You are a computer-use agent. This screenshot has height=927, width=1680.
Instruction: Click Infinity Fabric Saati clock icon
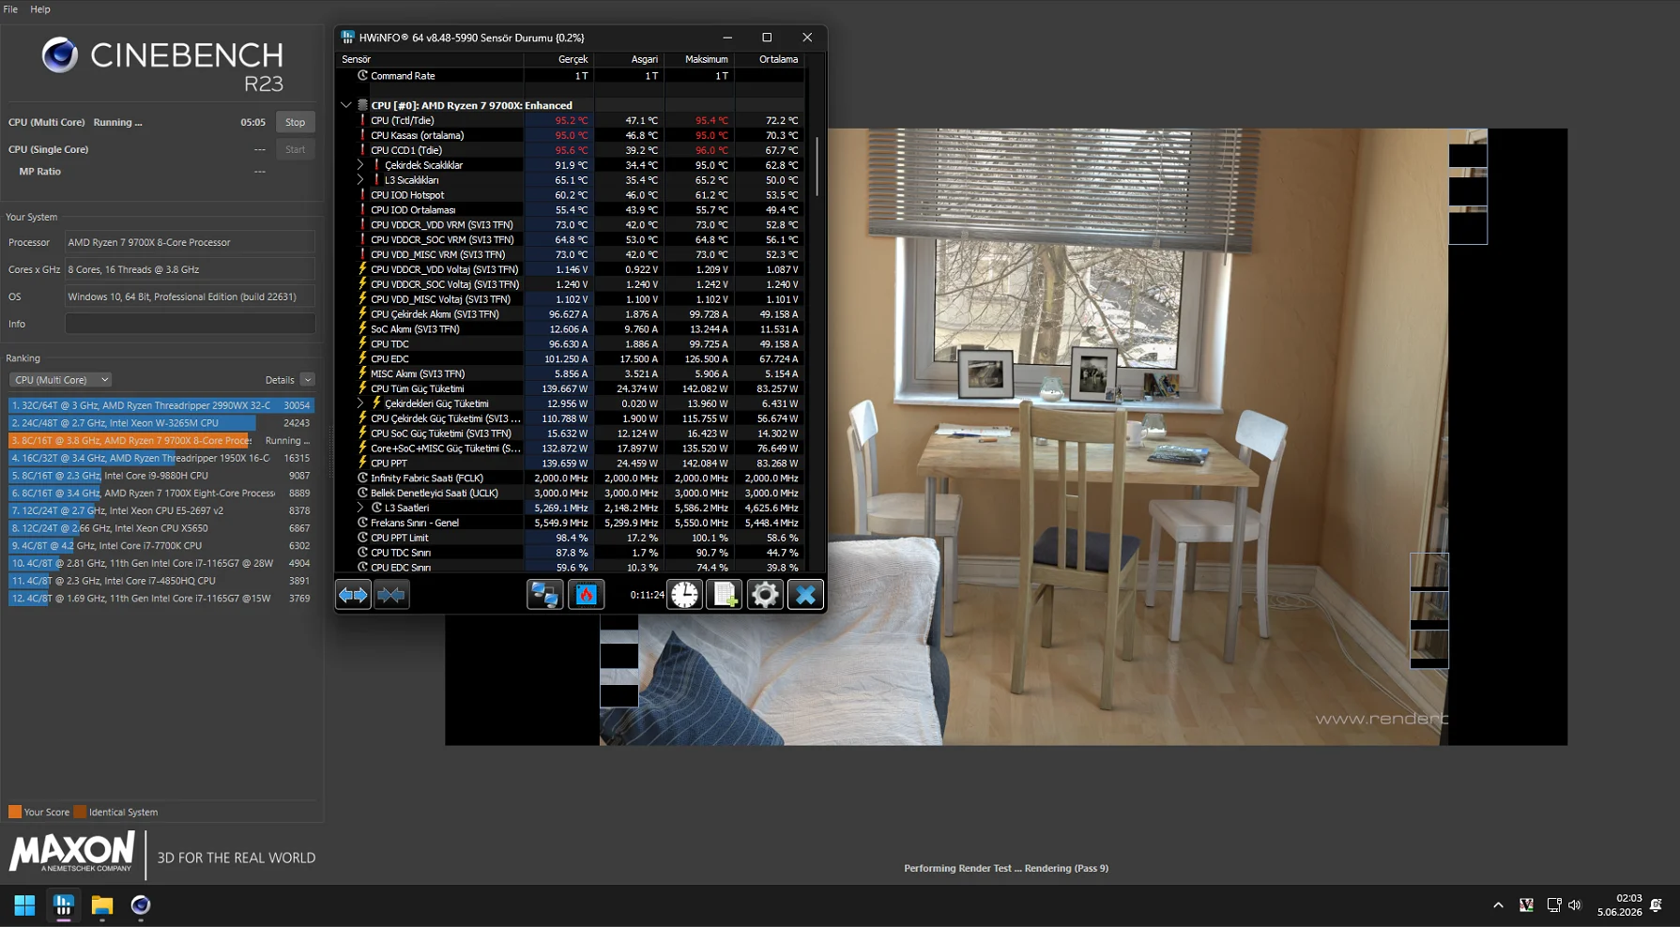(363, 478)
